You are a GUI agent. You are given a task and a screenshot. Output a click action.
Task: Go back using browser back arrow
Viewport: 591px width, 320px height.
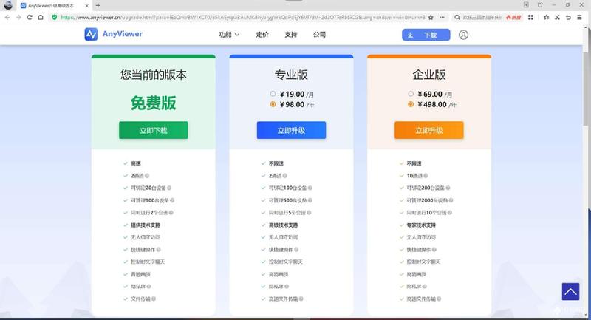click(x=7, y=17)
